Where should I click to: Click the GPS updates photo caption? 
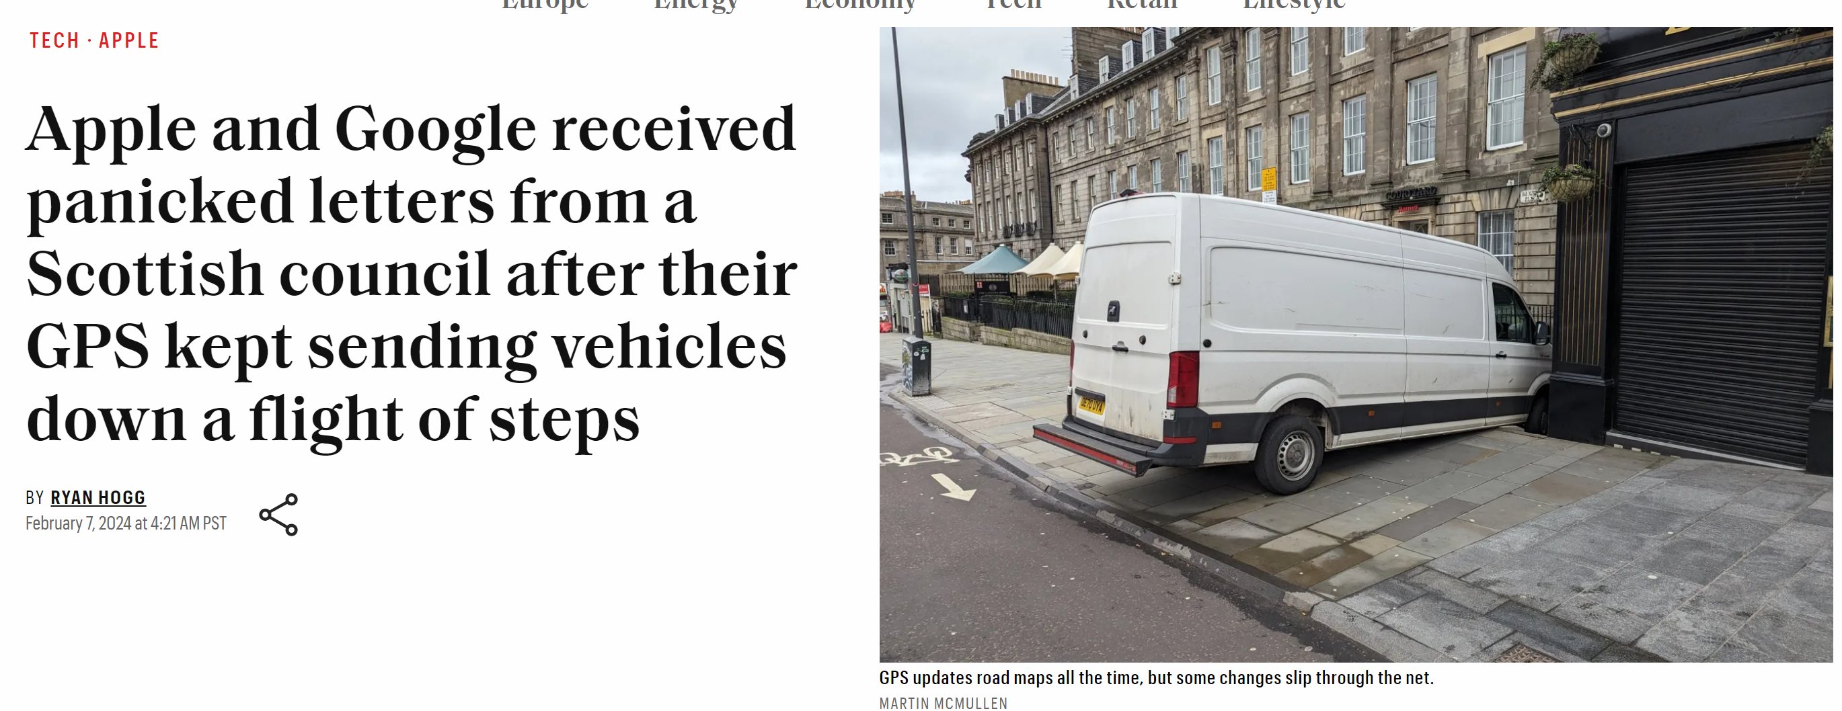1156,677
